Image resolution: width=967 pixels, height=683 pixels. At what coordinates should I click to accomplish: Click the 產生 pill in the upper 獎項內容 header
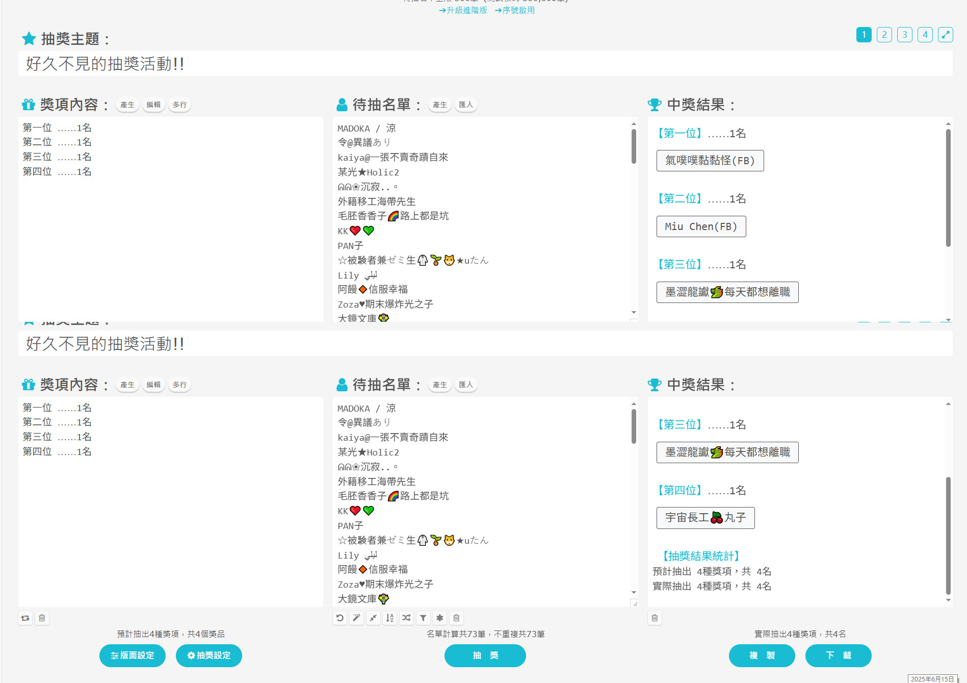click(x=127, y=105)
